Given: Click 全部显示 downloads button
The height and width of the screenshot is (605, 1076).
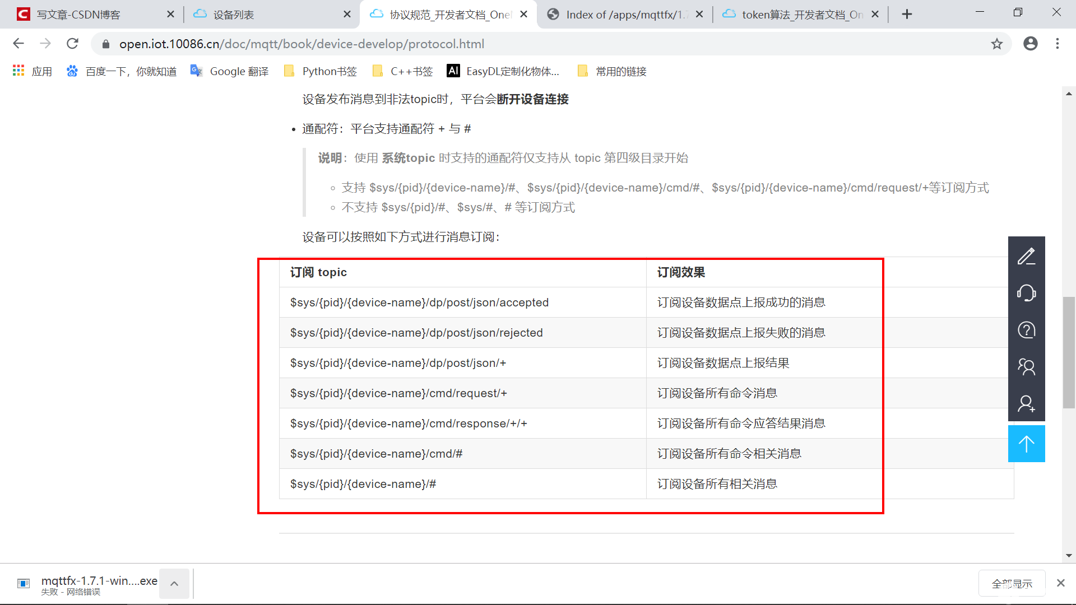Looking at the screenshot, I should [1012, 584].
